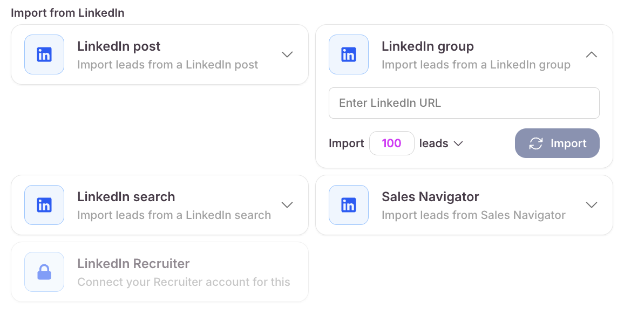The height and width of the screenshot is (315, 631).
Task: Expand the LinkedIn search section chevron
Action: pyautogui.click(x=287, y=205)
